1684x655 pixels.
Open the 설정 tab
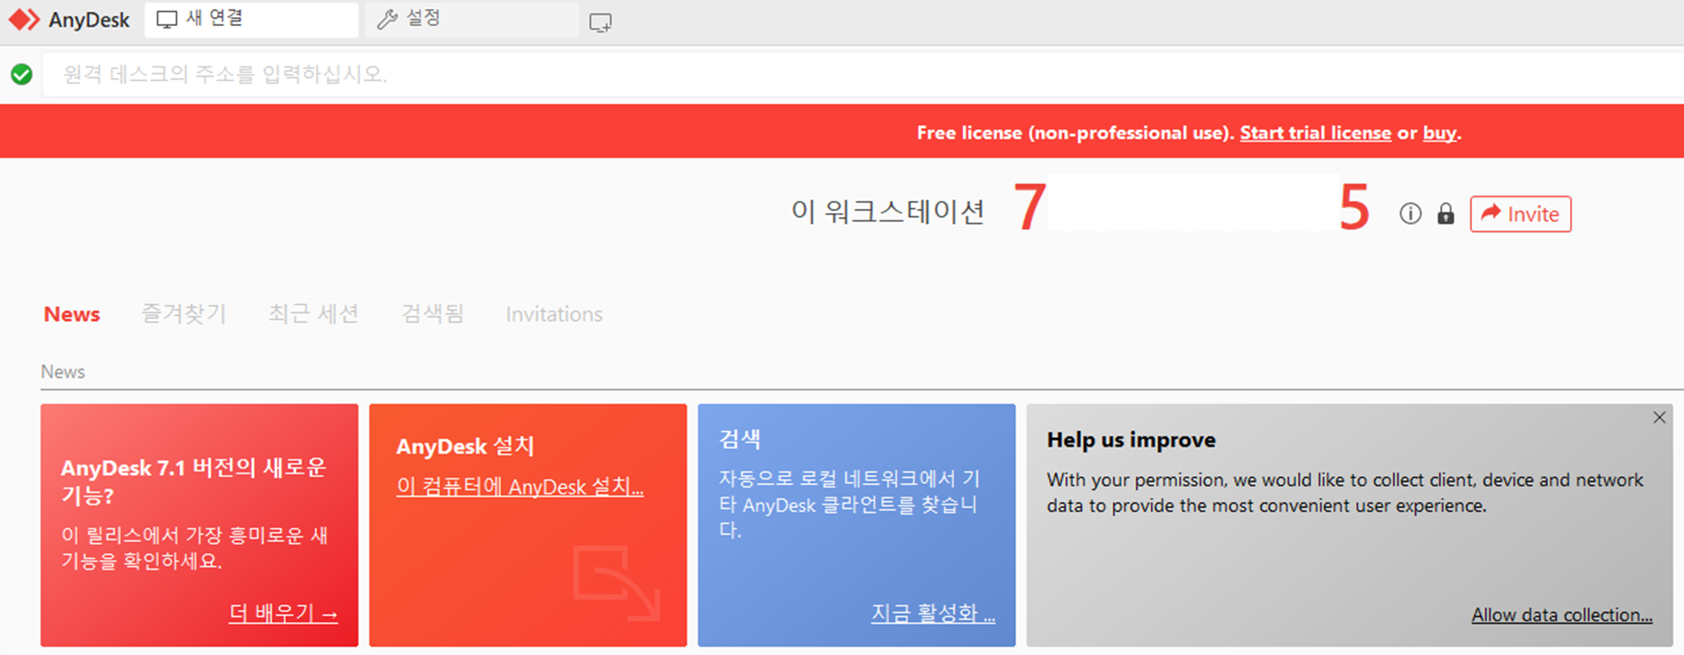472,19
